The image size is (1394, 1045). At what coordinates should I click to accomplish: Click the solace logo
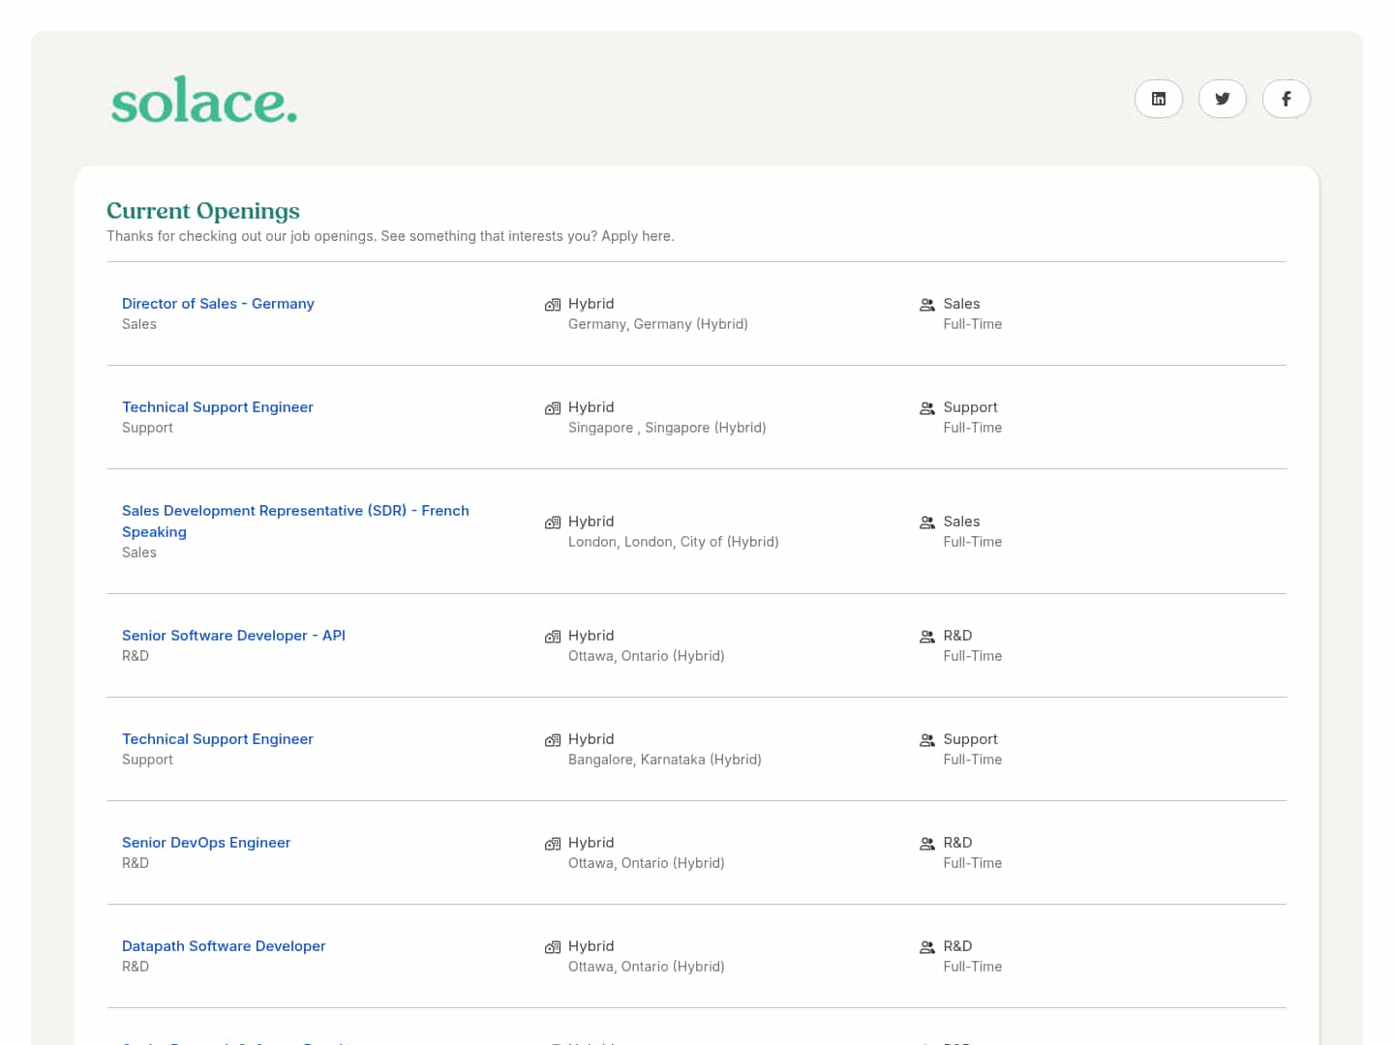click(203, 100)
